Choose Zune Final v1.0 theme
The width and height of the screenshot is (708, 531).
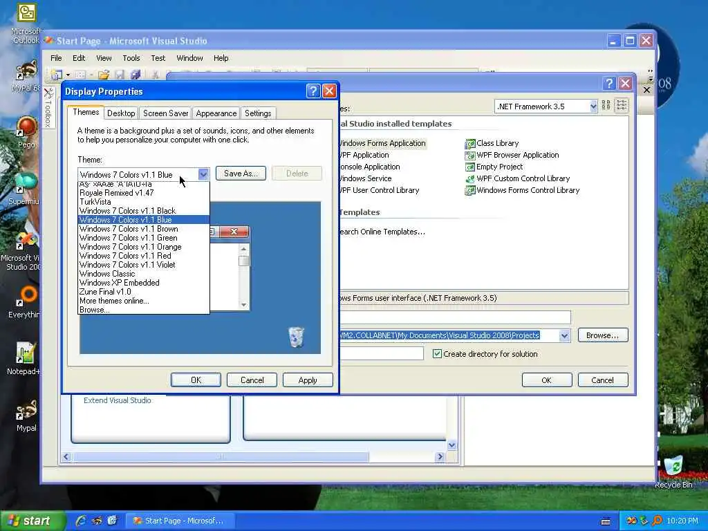(144, 292)
